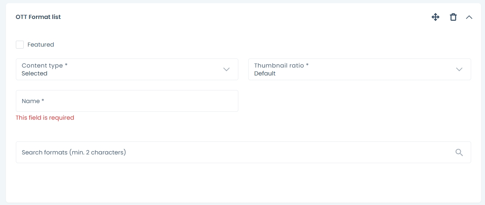Click the move handle icon for OTT Format list
This screenshot has width=485, height=205.
436,17
